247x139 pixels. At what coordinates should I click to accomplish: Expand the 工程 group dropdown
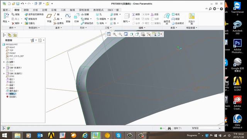pos(108,28)
